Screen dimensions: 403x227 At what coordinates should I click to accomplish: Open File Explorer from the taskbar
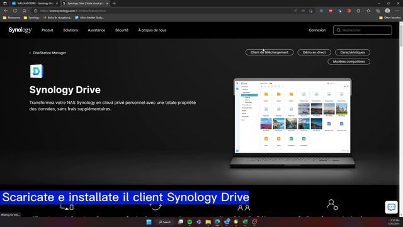coord(208,222)
